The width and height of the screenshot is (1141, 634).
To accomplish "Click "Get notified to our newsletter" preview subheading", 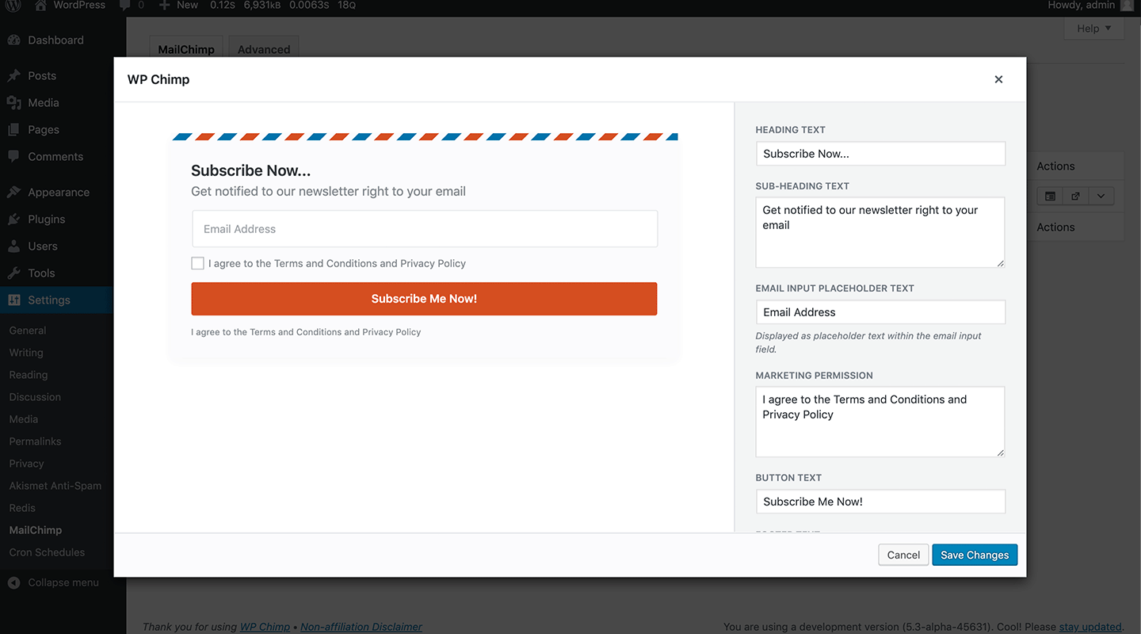I will tap(328, 192).
